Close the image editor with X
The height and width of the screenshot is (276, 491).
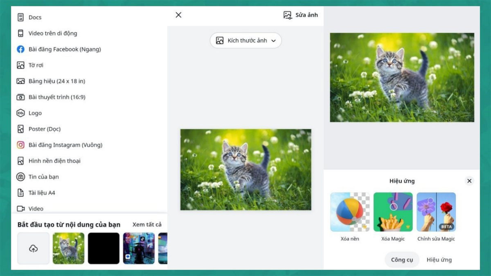tap(178, 15)
